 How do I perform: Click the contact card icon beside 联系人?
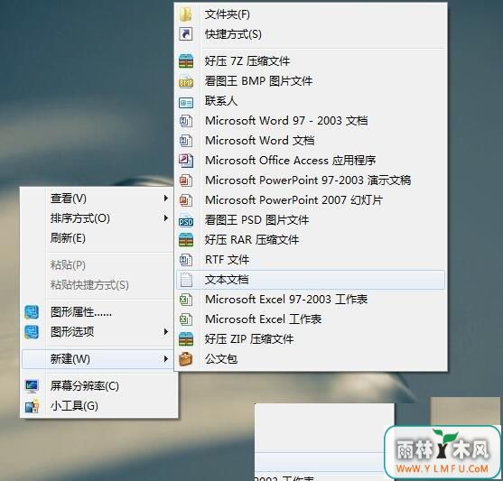pyautogui.click(x=186, y=103)
